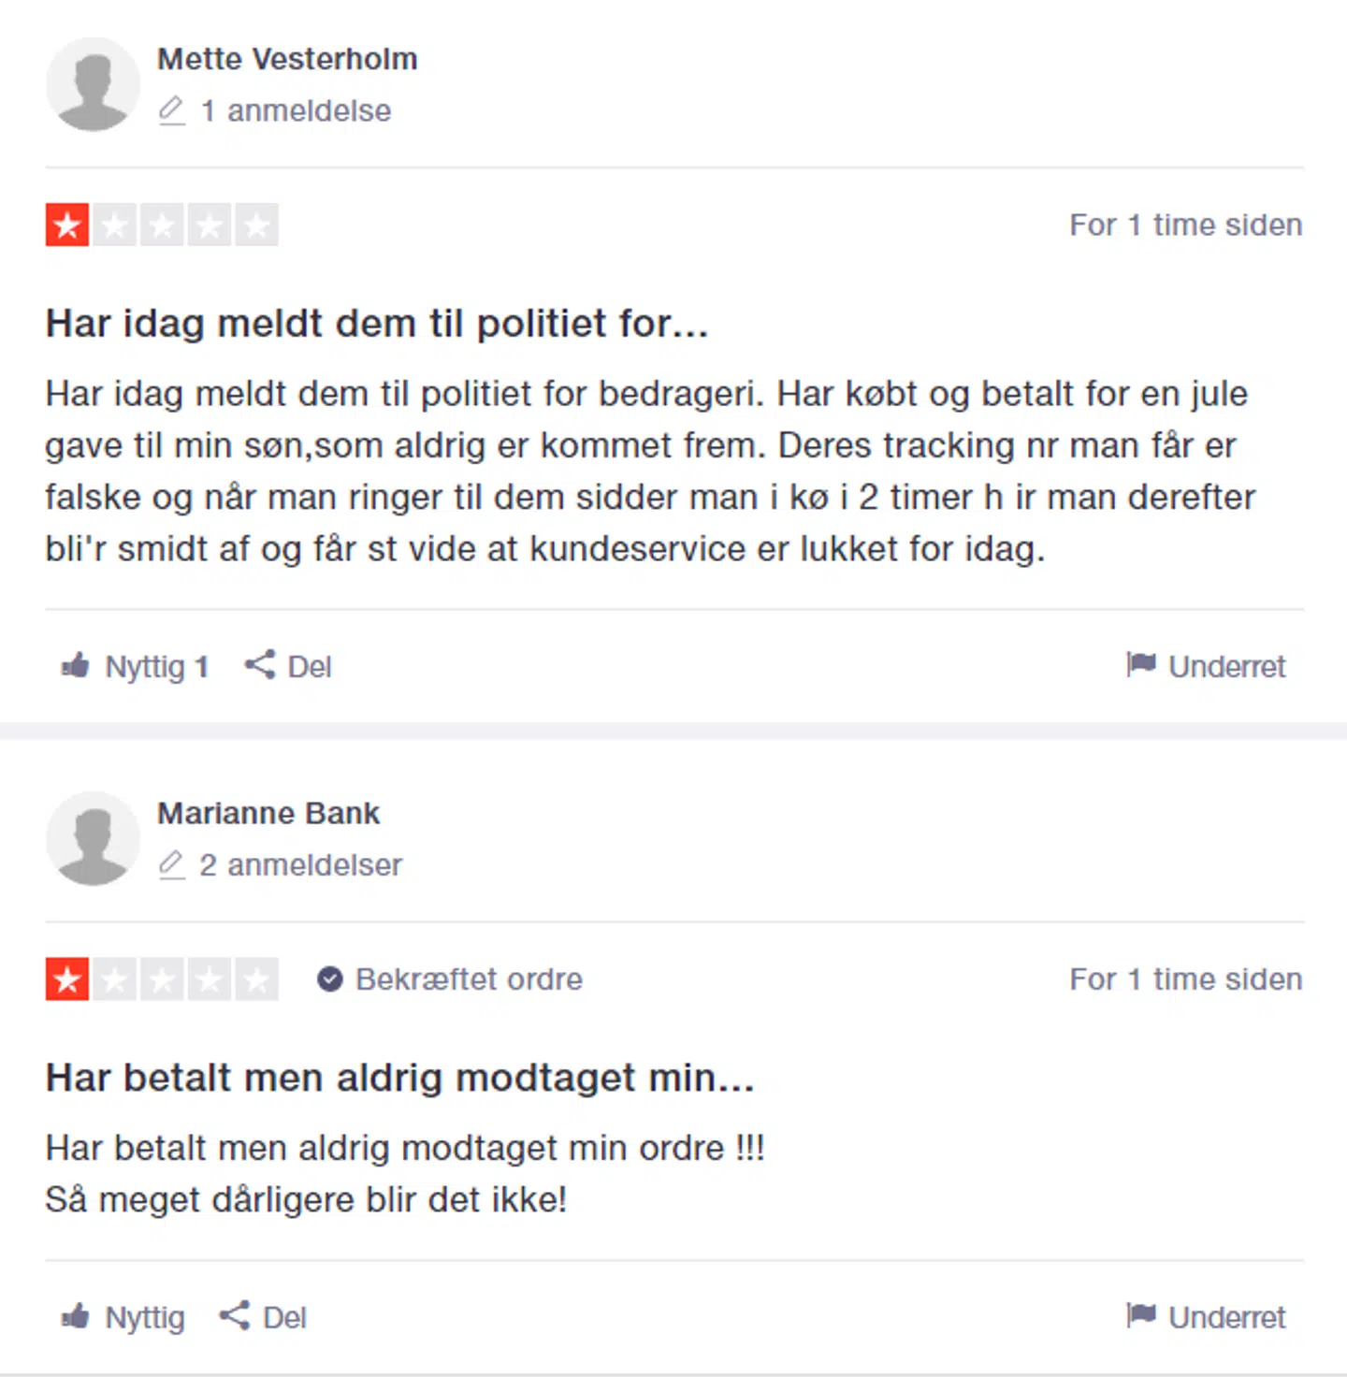The image size is (1347, 1377).
Task: Open review titled 'Har idag meldt dem til politiet for...'
Action: coord(376,324)
